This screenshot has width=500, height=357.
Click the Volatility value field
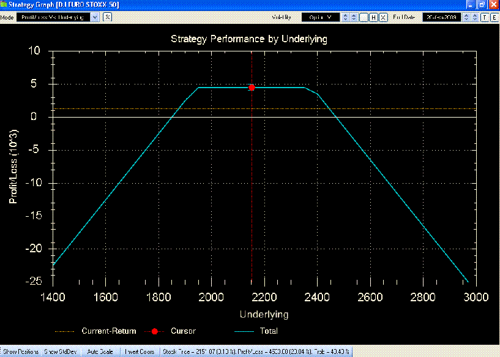coord(321,17)
